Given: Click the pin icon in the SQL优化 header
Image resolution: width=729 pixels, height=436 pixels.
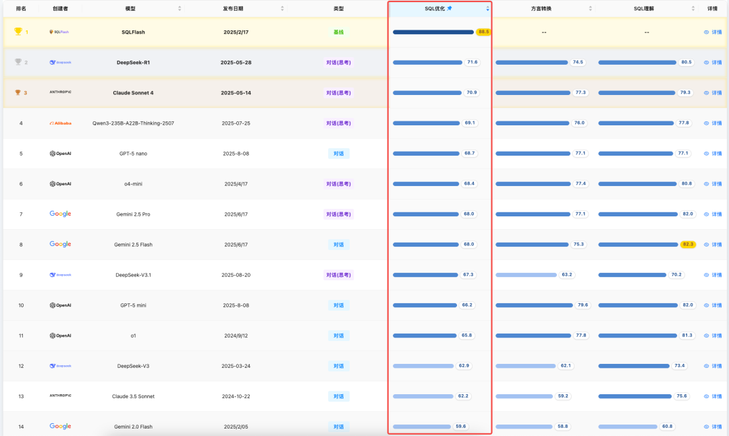Looking at the screenshot, I should coord(449,8).
